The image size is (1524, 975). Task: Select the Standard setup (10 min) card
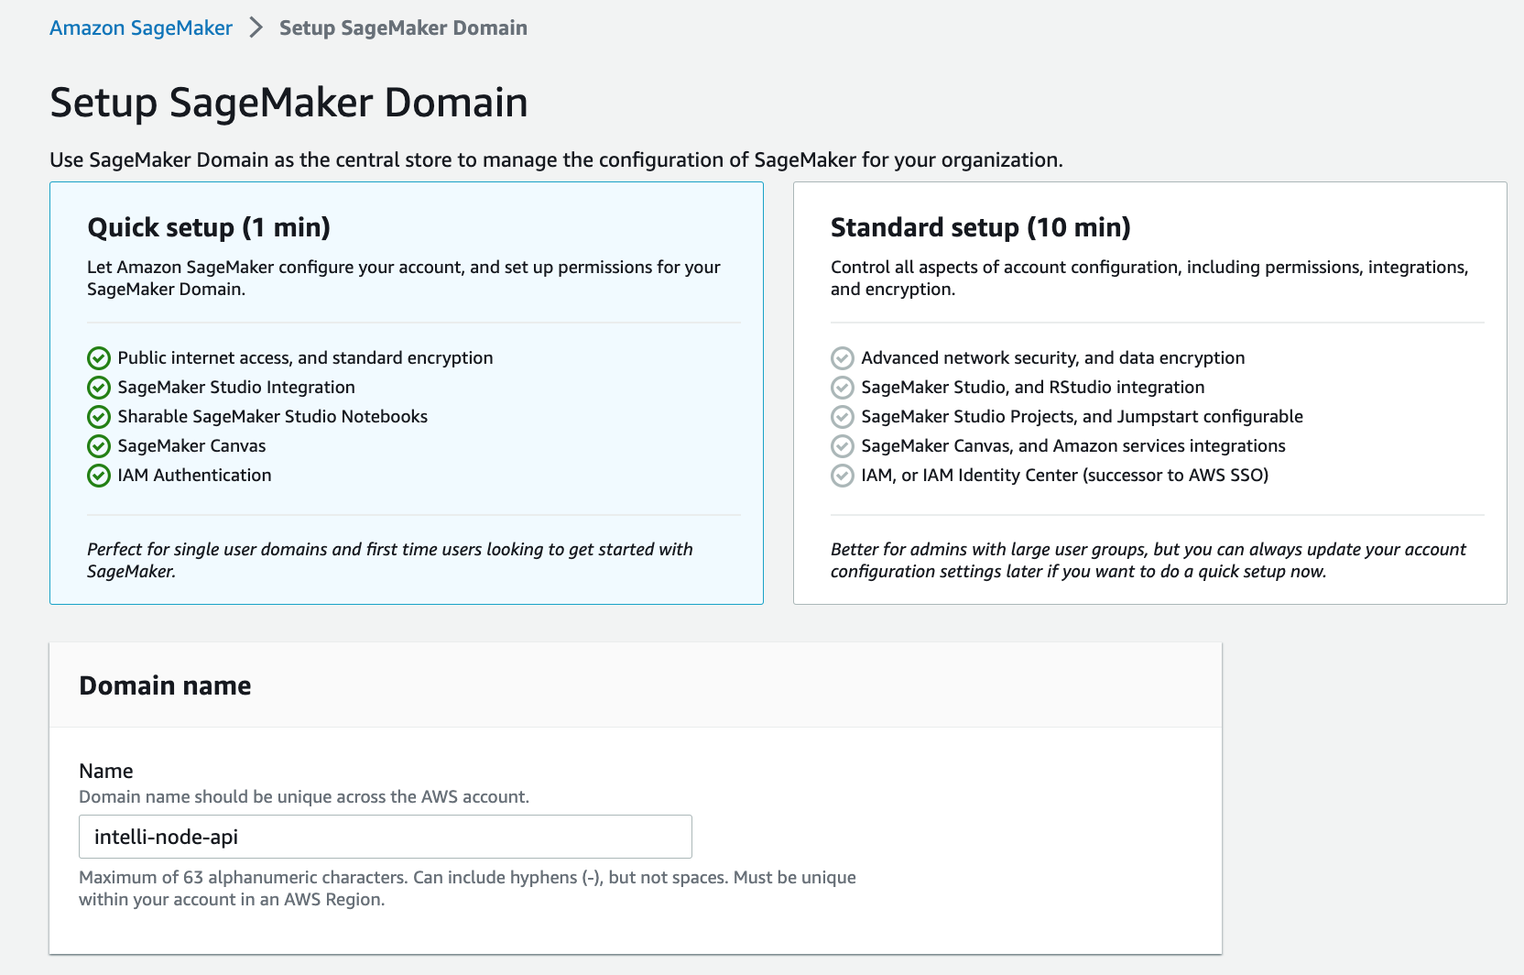pos(1150,393)
